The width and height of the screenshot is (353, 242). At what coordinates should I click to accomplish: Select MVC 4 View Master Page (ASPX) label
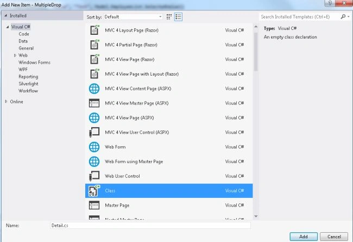point(137,103)
